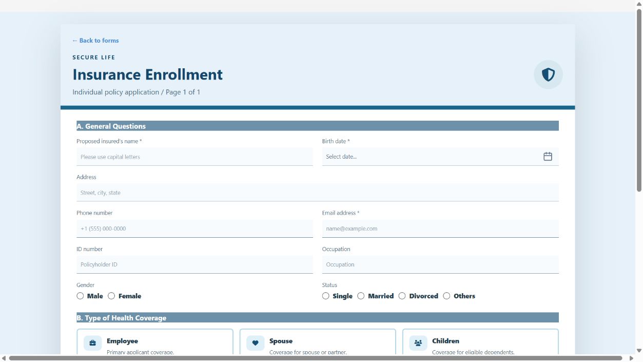Choose Married marital status
Image resolution: width=643 pixels, height=362 pixels.
click(361, 296)
